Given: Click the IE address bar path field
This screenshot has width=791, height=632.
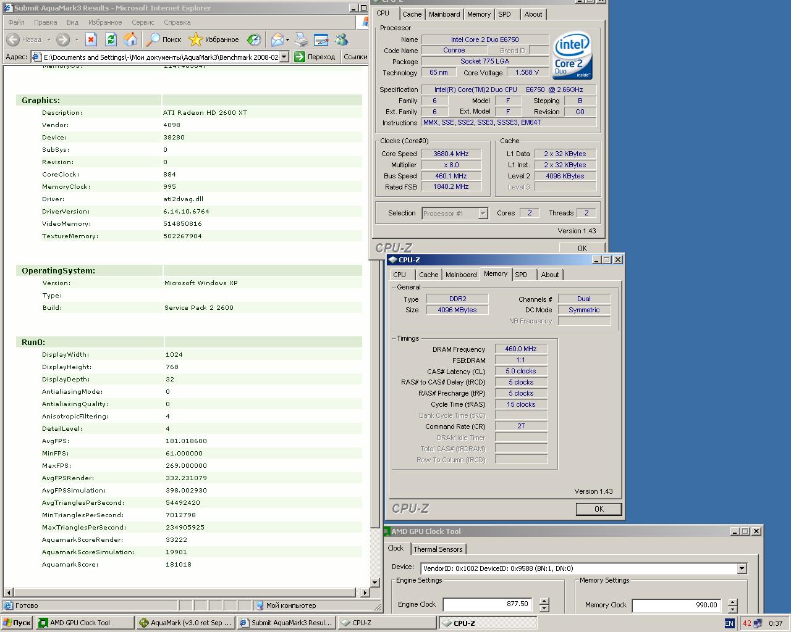Looking at the screenshot, I should tap(161, 57).
